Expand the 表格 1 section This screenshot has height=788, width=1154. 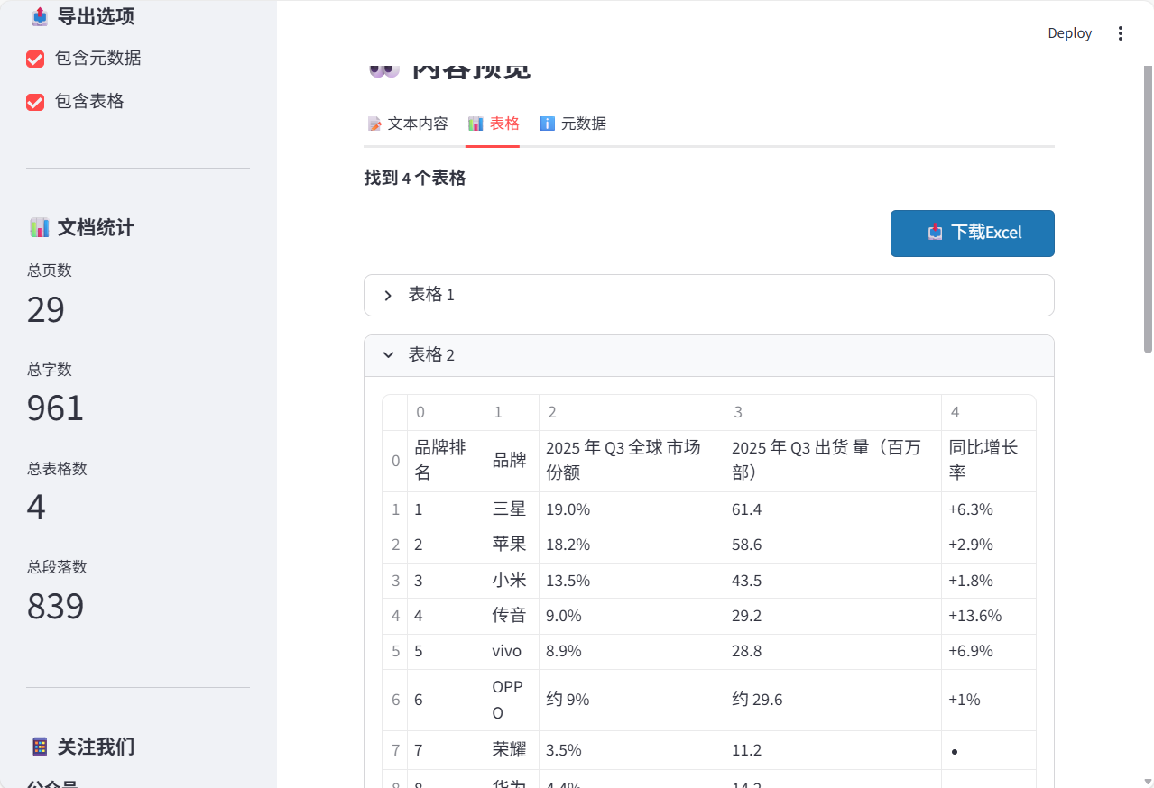(x=709, y=295)
